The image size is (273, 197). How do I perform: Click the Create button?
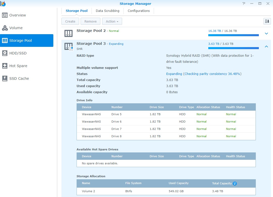click(x=70, y=21)
